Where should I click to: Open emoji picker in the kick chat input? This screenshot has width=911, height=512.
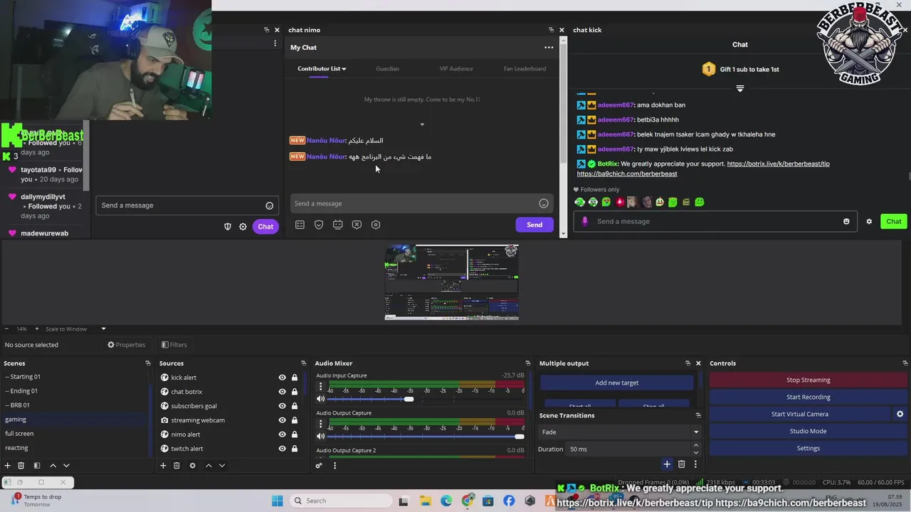846,221
